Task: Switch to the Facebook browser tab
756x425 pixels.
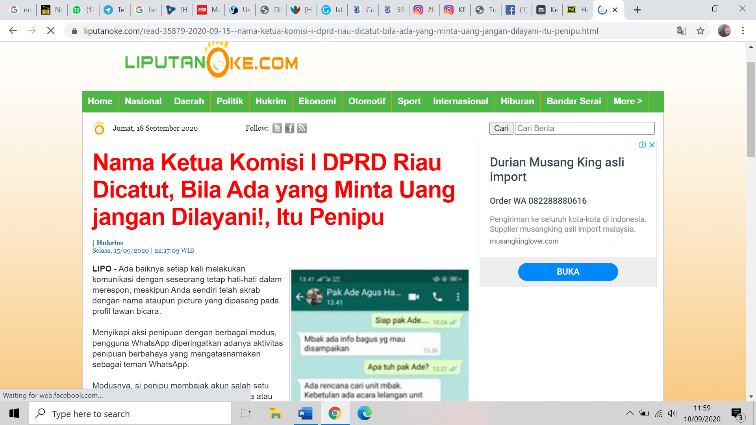Action: tap(516, 10)
